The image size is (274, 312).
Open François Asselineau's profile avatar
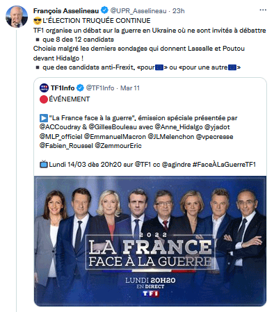click(17, 17)
